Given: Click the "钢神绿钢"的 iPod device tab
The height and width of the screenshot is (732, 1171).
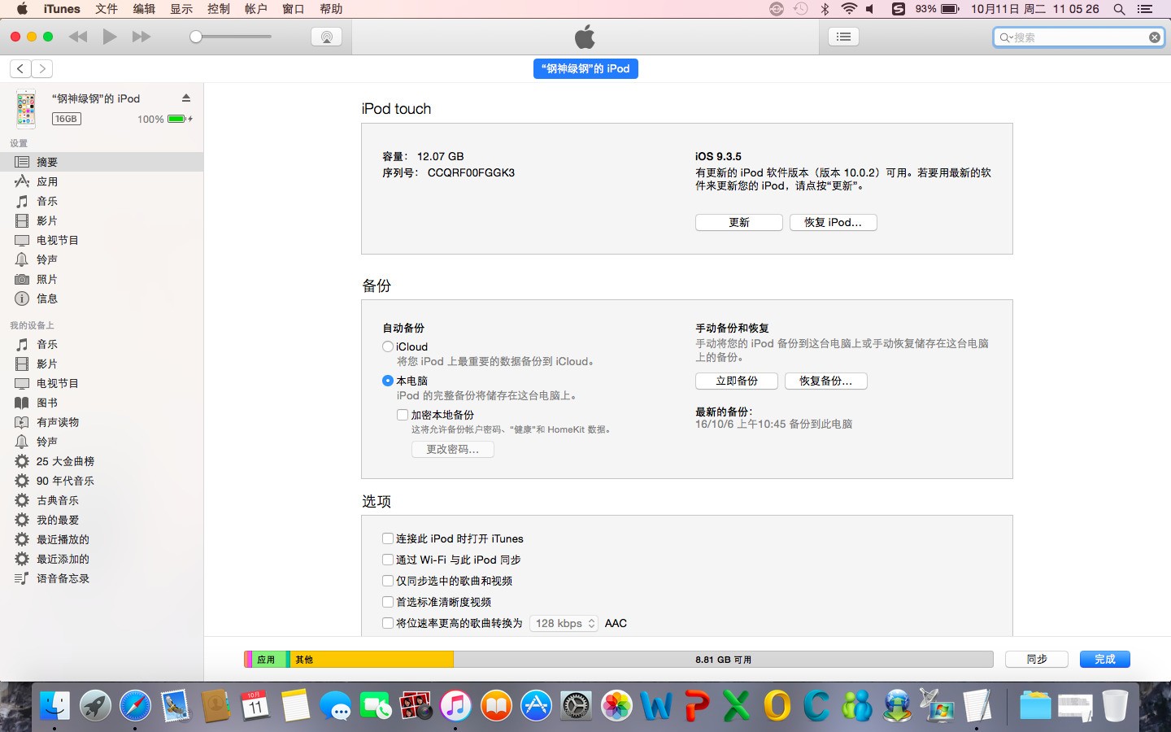Looking at the screenshot, I should click(x=585, y=69).
